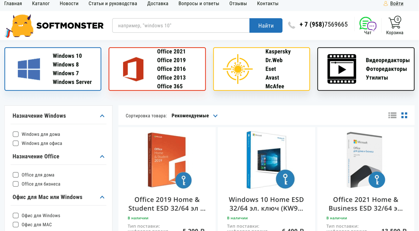Screen dimensions: 419x231
Task: Click the Windows 10 box product image
Action: tap(266, 160)
